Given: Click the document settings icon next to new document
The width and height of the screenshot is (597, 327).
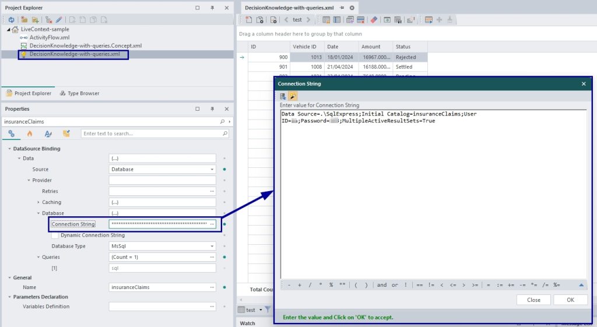Looking at the screenshot, I should [260, 20].
